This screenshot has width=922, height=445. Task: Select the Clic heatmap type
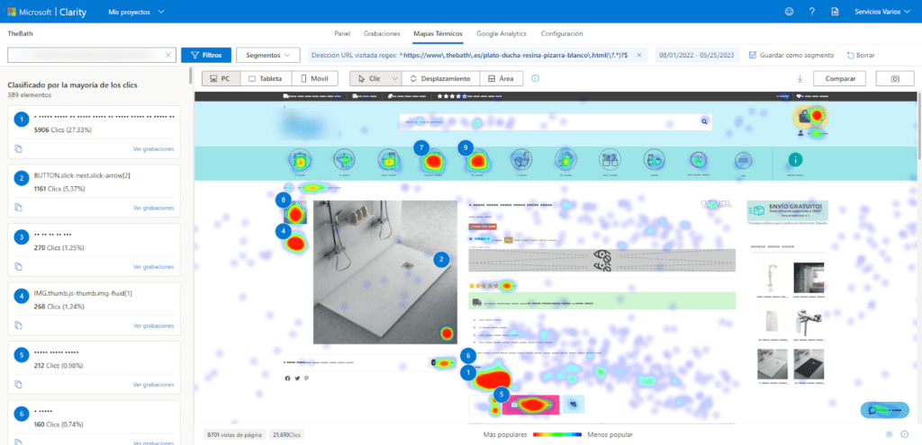tap(369, 78)
